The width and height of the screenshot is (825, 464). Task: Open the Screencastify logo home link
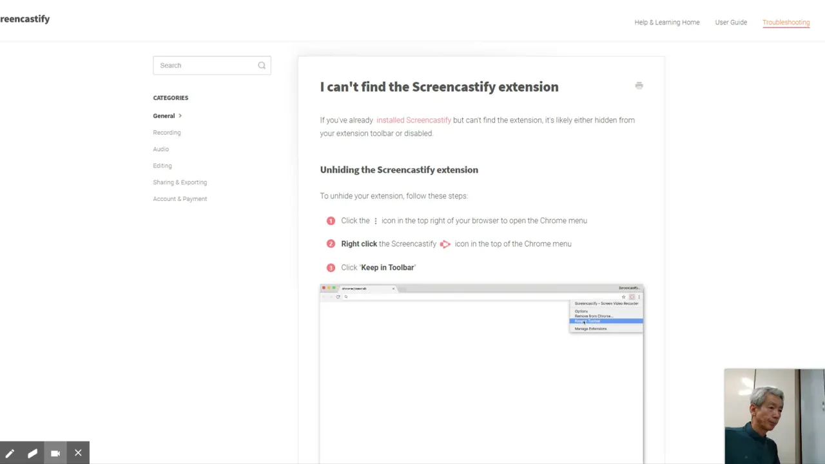[24, 19]
